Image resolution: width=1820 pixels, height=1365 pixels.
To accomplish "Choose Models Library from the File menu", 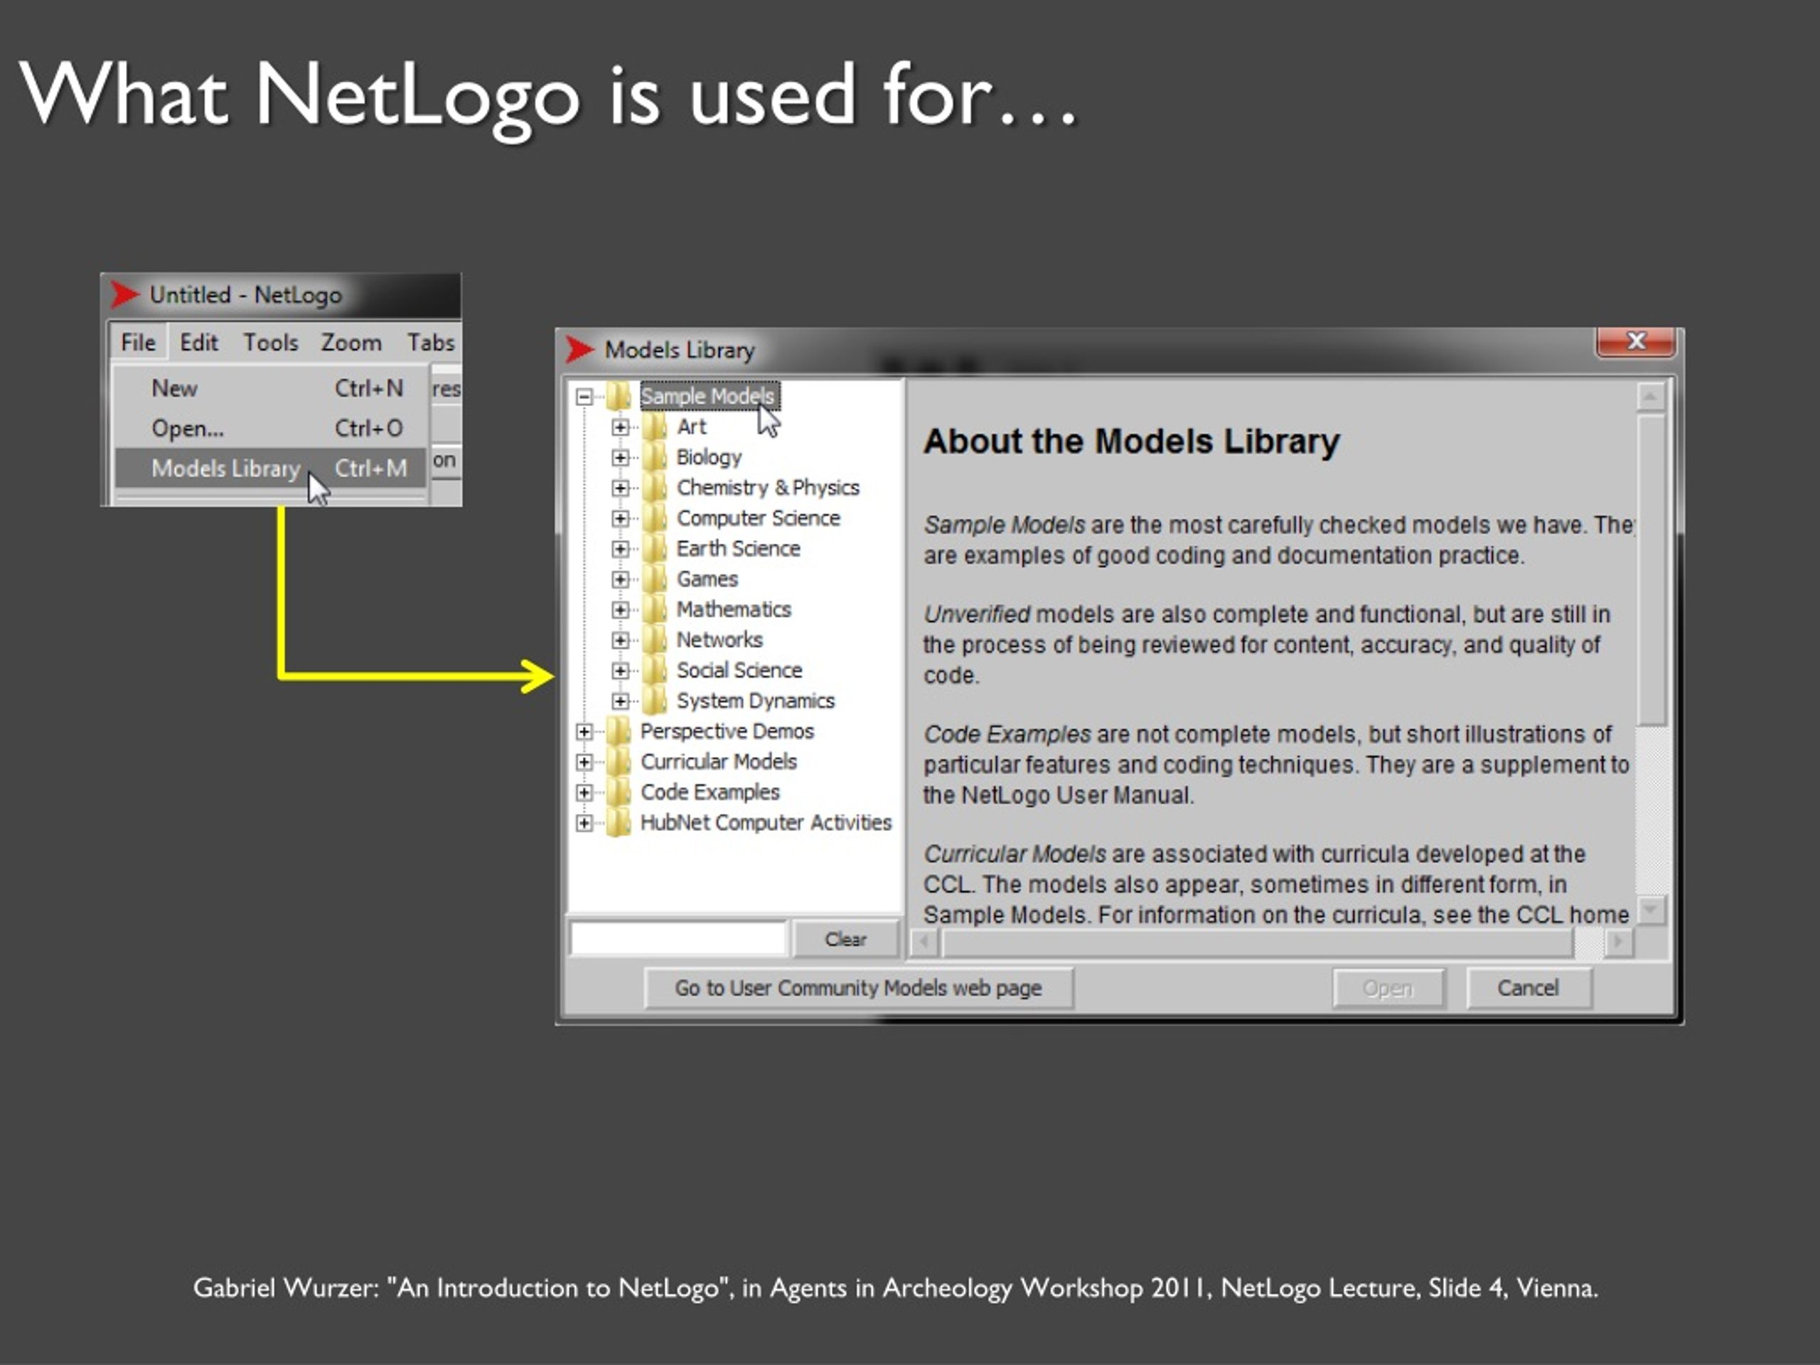I will (x=271, y=467).
